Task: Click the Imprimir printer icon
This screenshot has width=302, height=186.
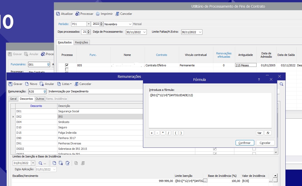Action: 98,14
